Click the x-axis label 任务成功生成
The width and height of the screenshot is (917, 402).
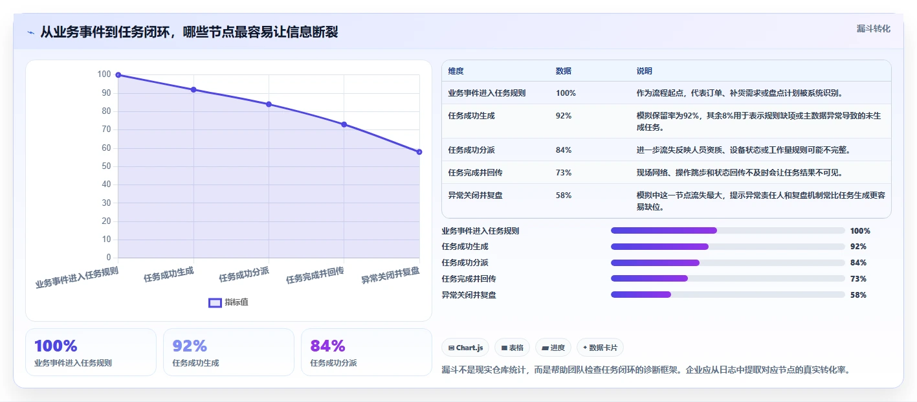[169, 274]
